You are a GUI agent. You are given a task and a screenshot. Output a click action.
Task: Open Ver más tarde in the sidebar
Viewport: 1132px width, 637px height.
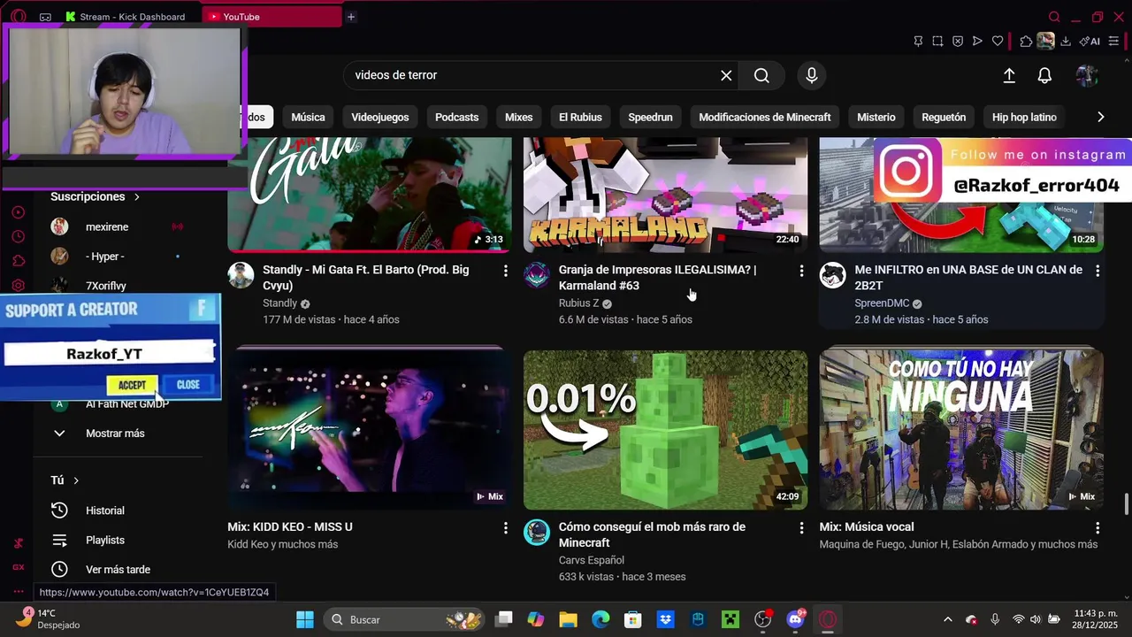(x=118, y=570)
